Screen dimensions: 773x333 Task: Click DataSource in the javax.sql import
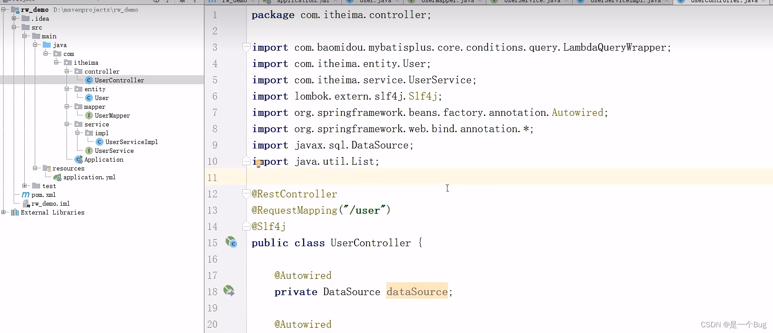(x=380, y=145)
